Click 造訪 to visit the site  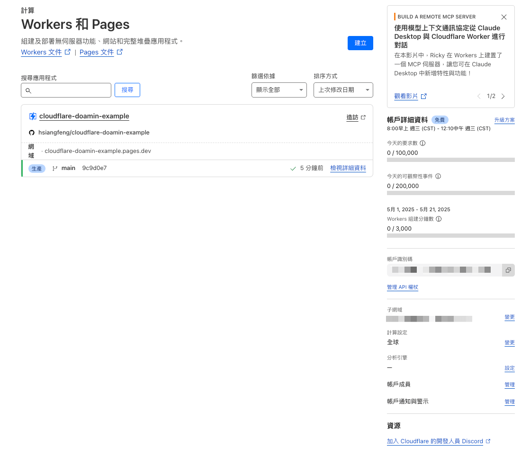(x=352, y=117)
